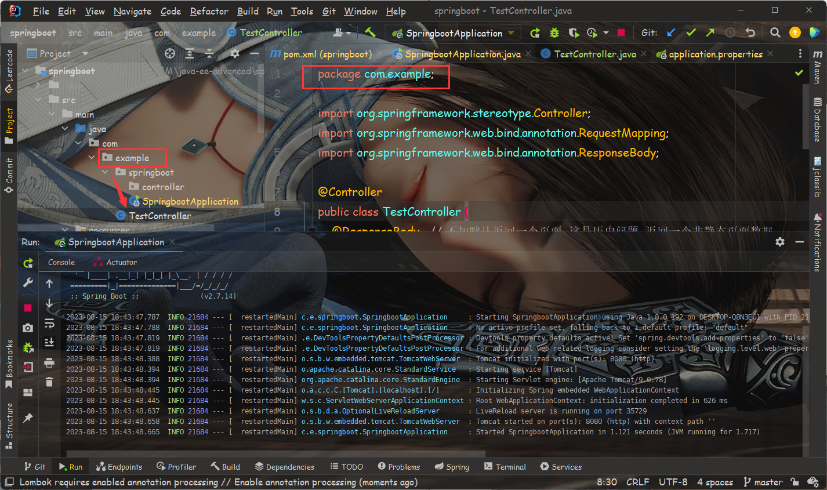Toggle the Bookmarks side tool window
The width and height of the screenshot is (827, 490).
[x=9, y=364]
